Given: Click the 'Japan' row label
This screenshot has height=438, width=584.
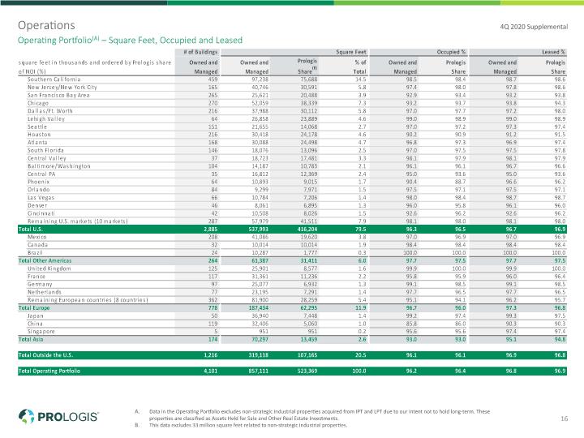Looking at the screenshot, I should 36,316.
